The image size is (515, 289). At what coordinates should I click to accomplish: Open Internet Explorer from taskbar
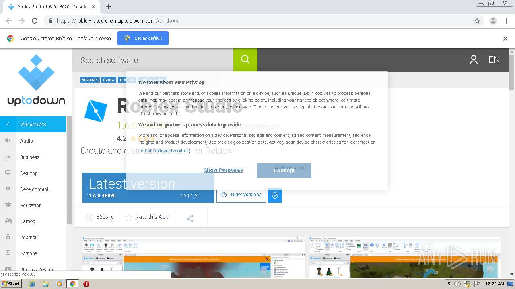[x=32, y=284]
